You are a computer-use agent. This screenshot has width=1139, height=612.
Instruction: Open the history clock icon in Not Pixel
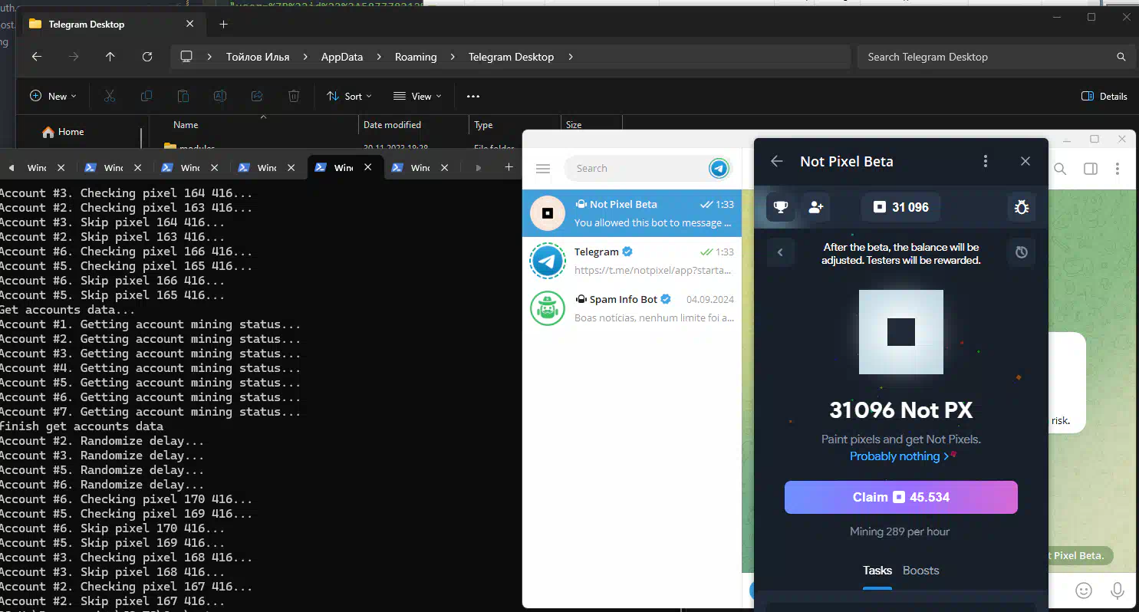pos(1022,252)
